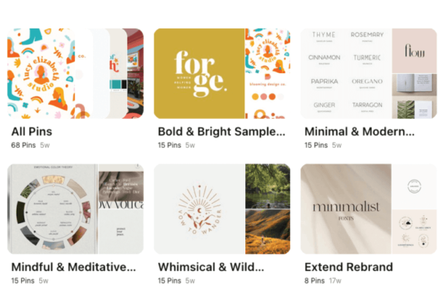Screen dimensions: 441x305
Task: Open the All Pins board title
Action: pos(32,132)
